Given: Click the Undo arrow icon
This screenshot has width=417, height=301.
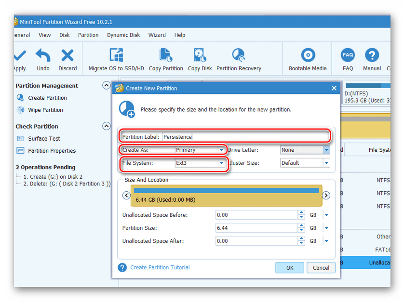Looking at the screenshot, I should (43, 55).
